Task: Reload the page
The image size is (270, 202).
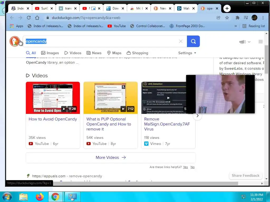Action: click(x=29, y=18)
